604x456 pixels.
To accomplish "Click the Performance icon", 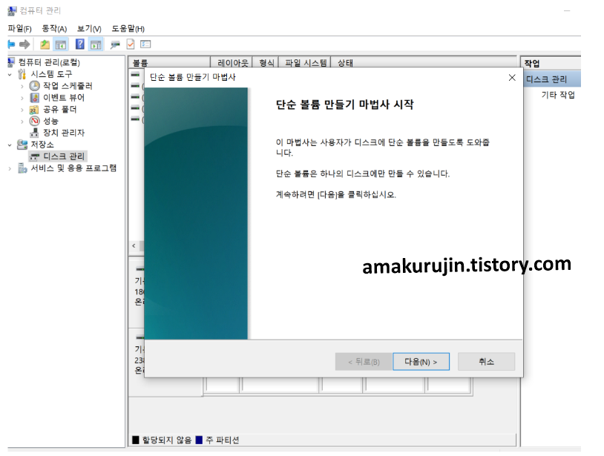I will (x=35, y=121).
